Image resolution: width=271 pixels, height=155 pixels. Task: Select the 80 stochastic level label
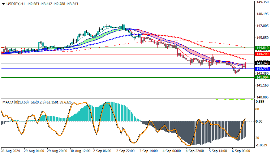(x=257, y=109)
